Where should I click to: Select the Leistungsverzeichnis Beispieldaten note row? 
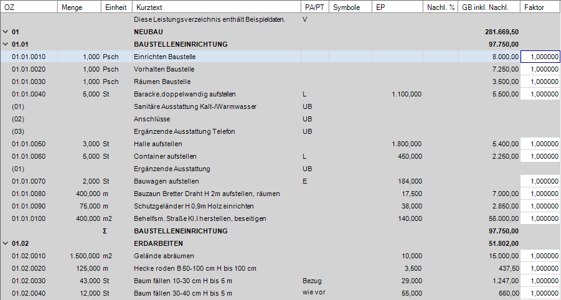point(209,20)
